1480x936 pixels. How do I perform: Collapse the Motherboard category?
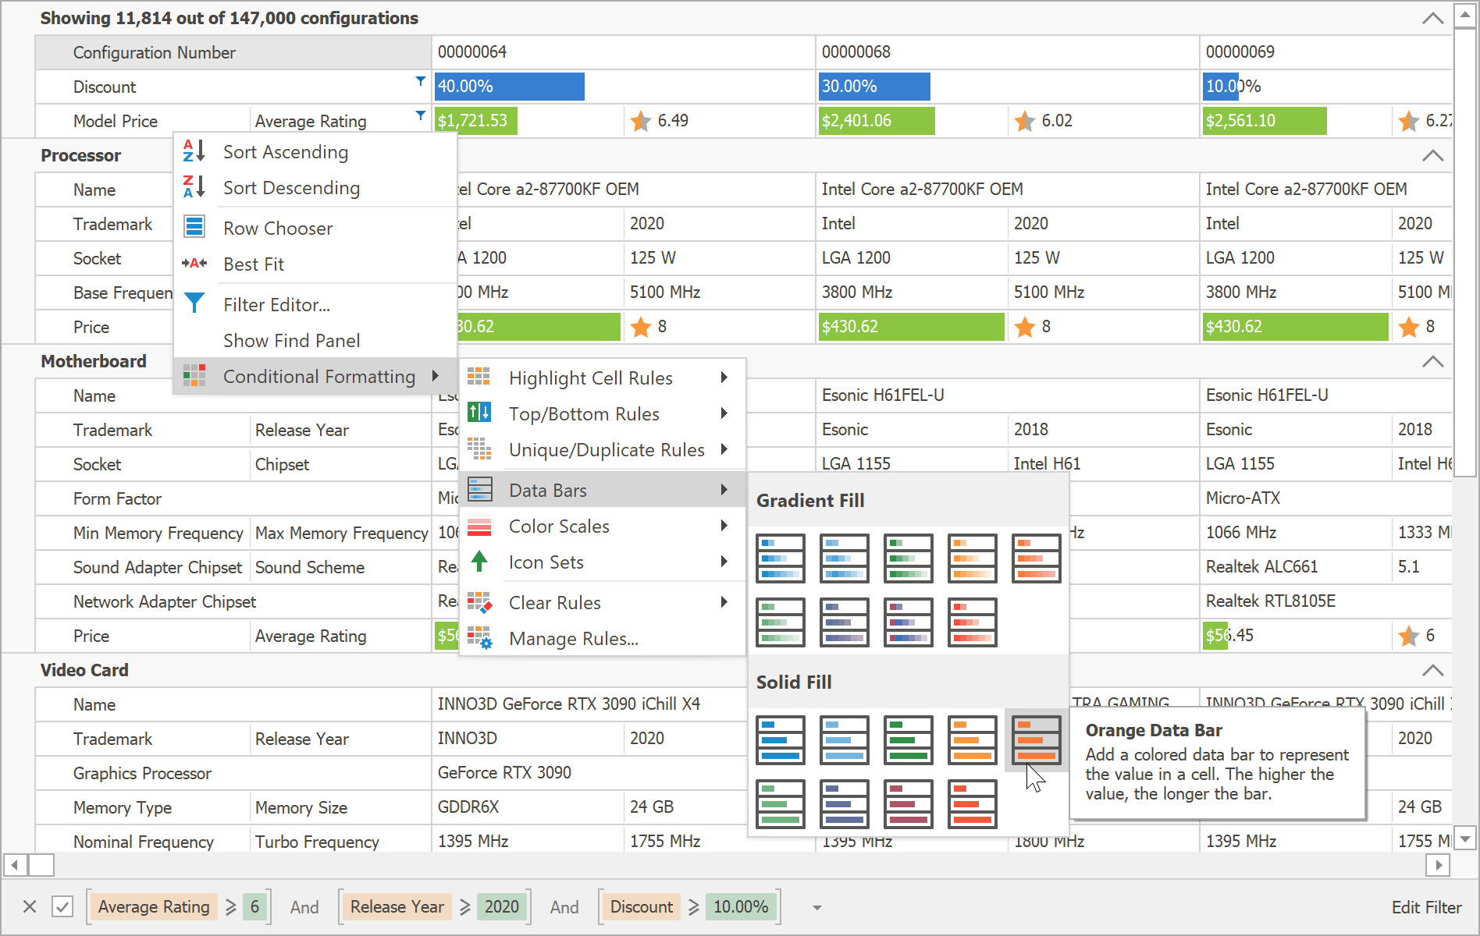click(1432, 361)
